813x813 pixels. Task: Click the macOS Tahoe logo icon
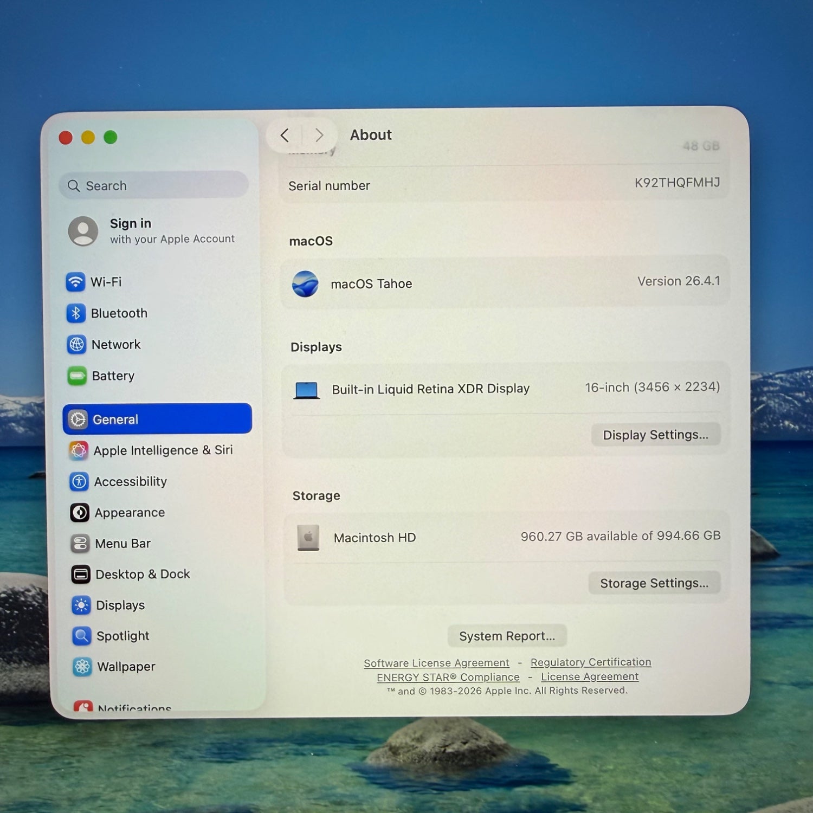305,284
